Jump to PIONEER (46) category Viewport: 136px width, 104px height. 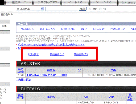click(117, 29)
